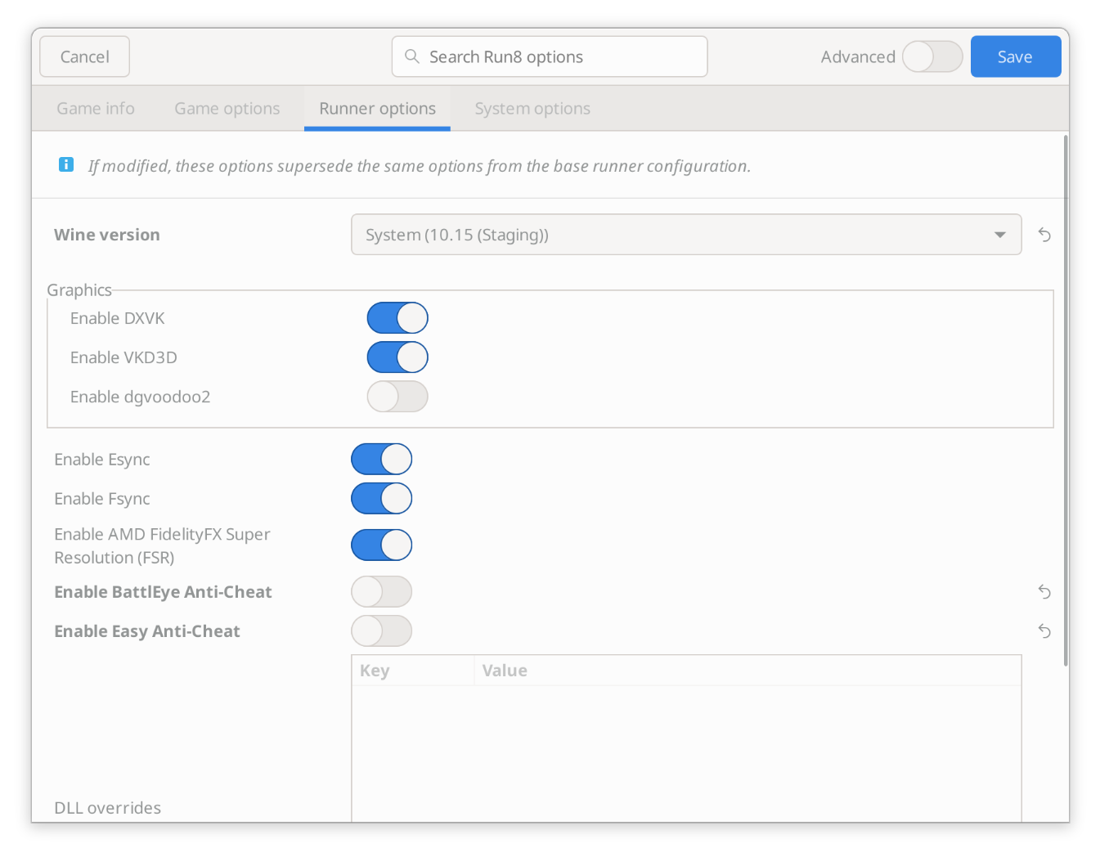Cancel the configuration dialog
Image resolution: width=1100 pixels, height=857 pixels.
84,56
